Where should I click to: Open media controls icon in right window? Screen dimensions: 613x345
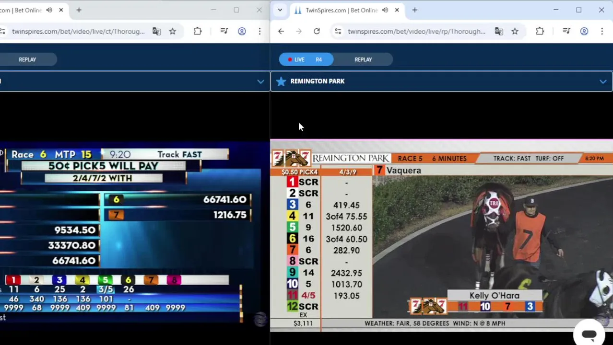pyautogui.click(x=566, y=31)
